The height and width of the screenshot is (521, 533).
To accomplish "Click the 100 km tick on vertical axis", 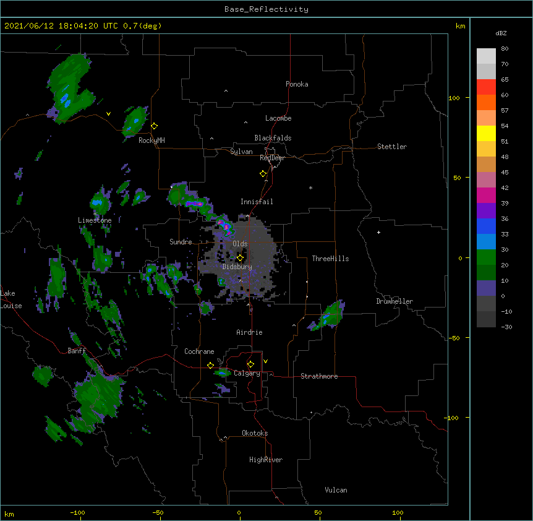I will click(454, 98).
